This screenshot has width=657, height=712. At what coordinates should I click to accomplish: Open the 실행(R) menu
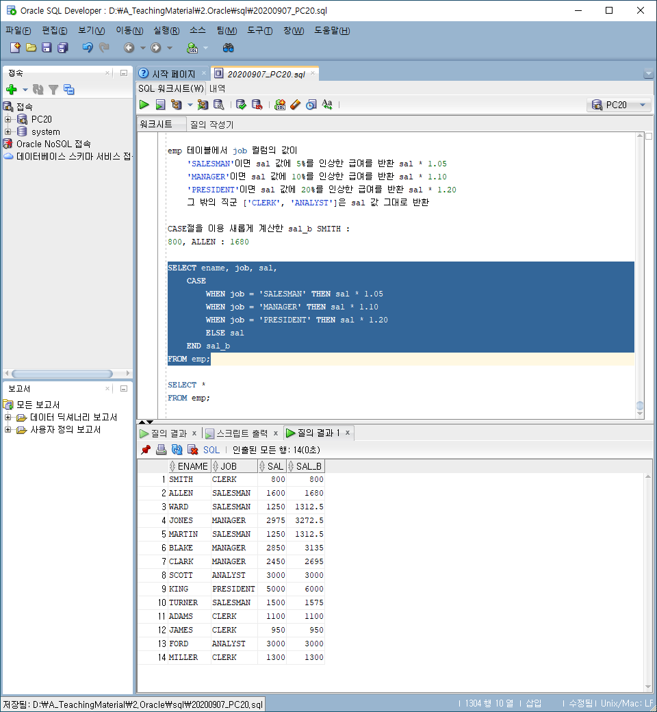click(x=166, y=30)
